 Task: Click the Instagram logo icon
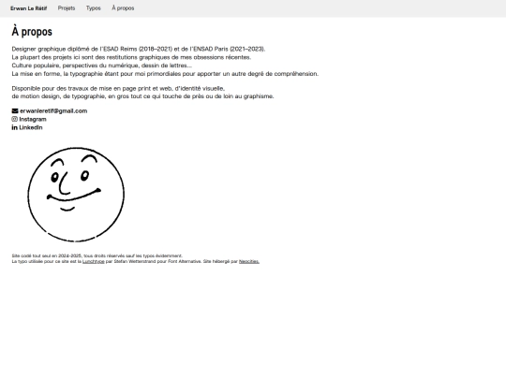pos(14,119)
